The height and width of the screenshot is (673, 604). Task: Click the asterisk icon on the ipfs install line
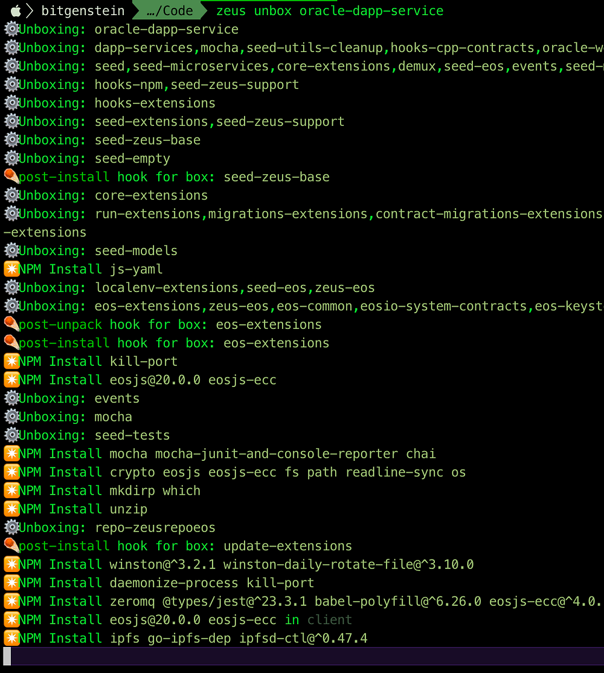[x=10, y=638]
